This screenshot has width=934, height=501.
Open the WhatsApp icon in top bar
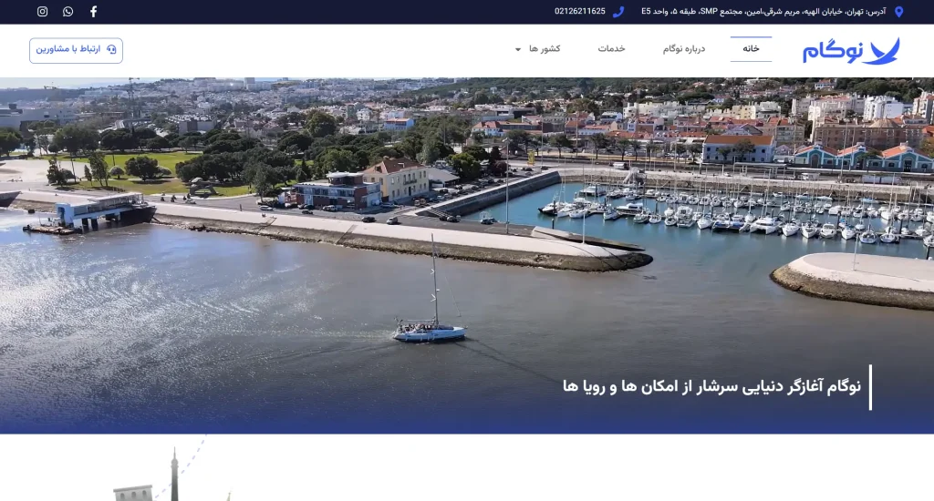67,11
